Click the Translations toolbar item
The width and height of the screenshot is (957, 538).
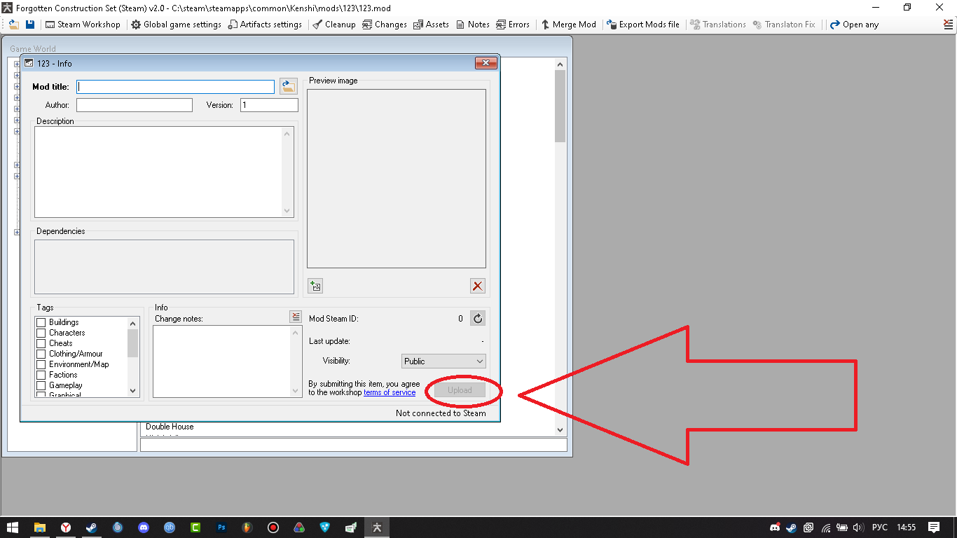(x=718, y=25)
